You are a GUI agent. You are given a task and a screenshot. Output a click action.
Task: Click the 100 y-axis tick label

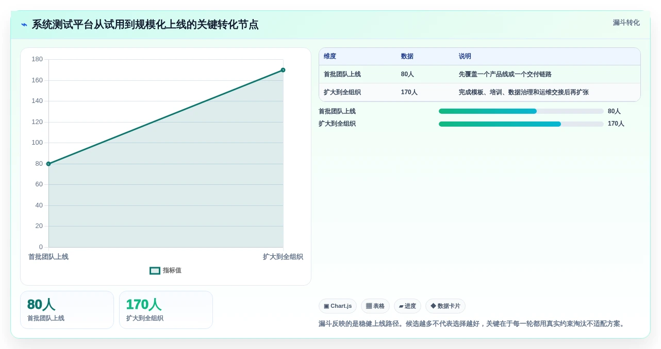(37, 143)
